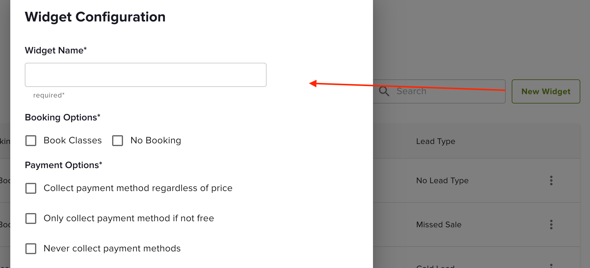Enable Collect payment method regardless of price
This screenshot has height=268, width=590.
[31, 188]
